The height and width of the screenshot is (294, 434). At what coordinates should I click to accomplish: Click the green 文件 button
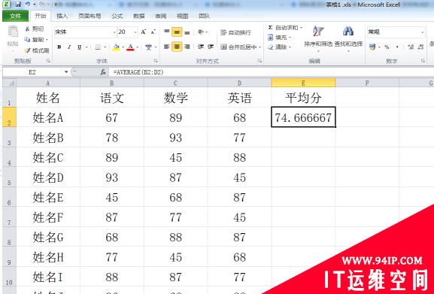[x=16, y=16]
